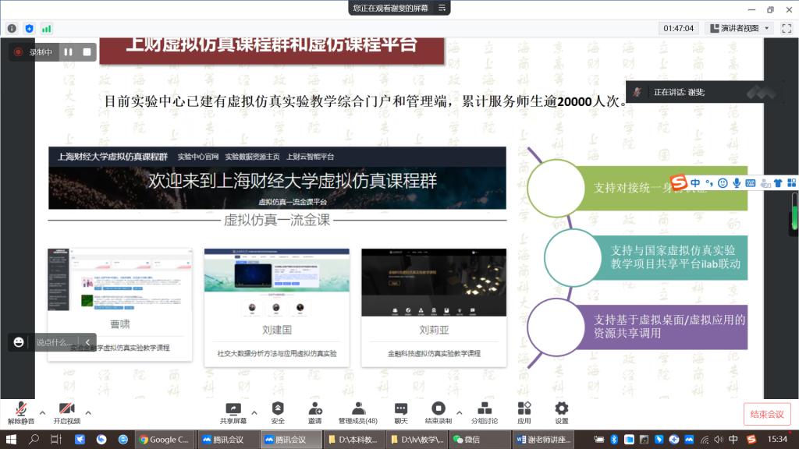Image resolution: width=799 pixels, height=449 pixels.
Task: Click the Invite (邀请) participants icon
Action: [x=314, y=412]
